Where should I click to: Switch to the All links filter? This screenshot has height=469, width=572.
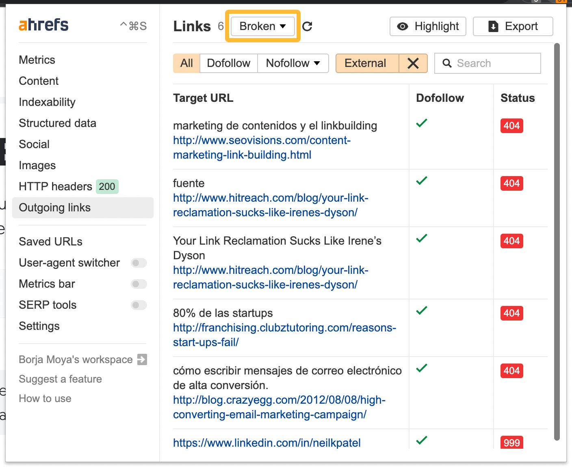(x=186, y=63)
